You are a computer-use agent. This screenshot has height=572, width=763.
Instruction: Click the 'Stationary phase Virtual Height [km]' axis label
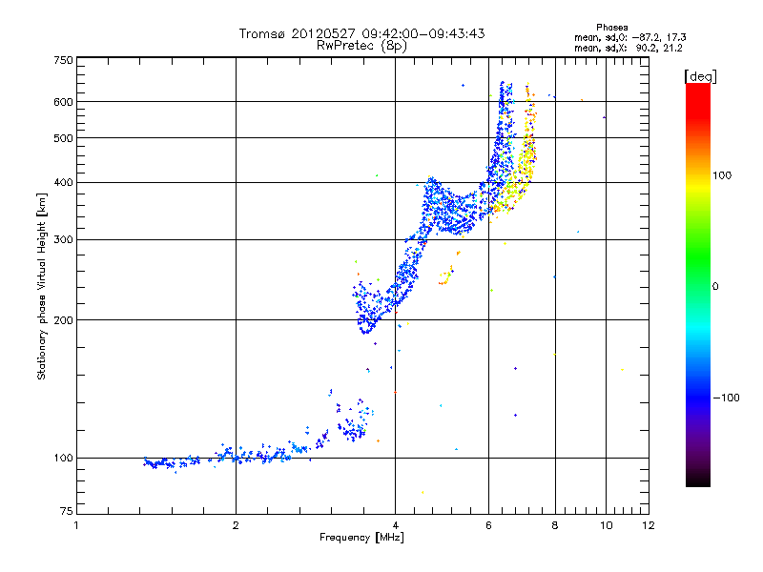41,286
